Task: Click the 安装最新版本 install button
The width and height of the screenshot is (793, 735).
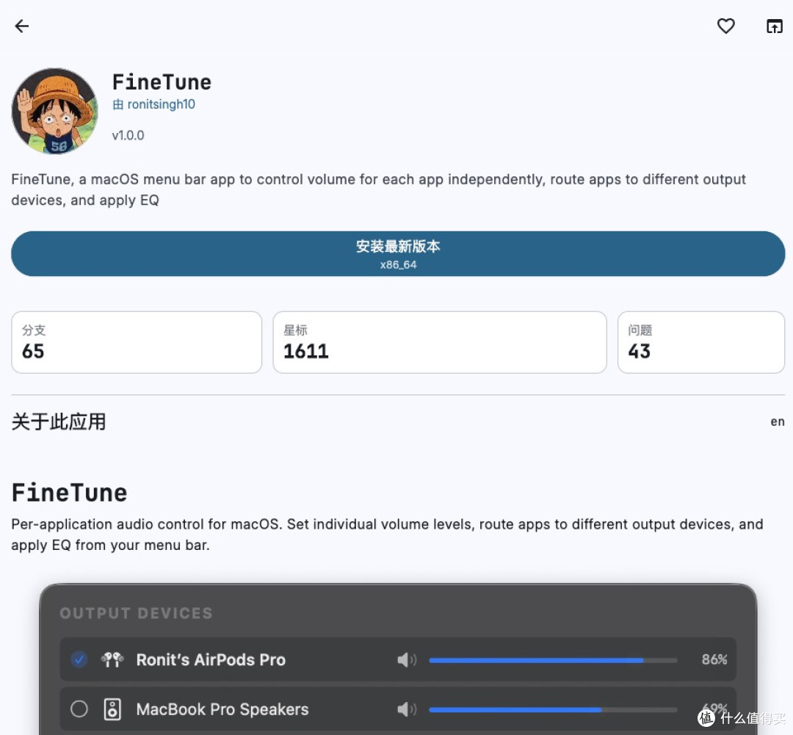Action: click(398, 253)
